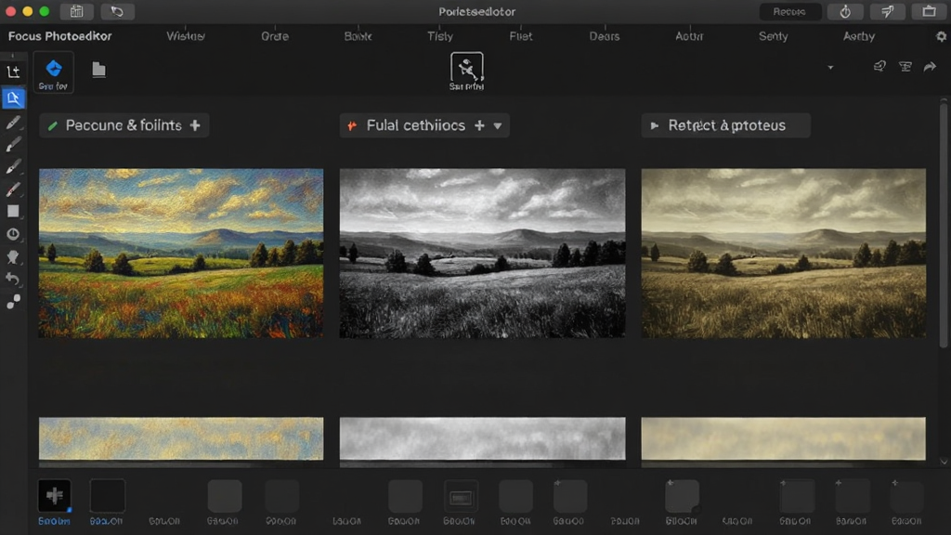Click the scroll-down arrow under the vertical scrollbar

944,463
